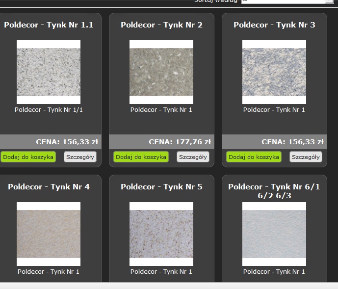Image resolution: width=338 pixels, height=289 pixels.
Task: Open the Poldecor - Tynk Nr 2 title
Action: tap(162, 25)
